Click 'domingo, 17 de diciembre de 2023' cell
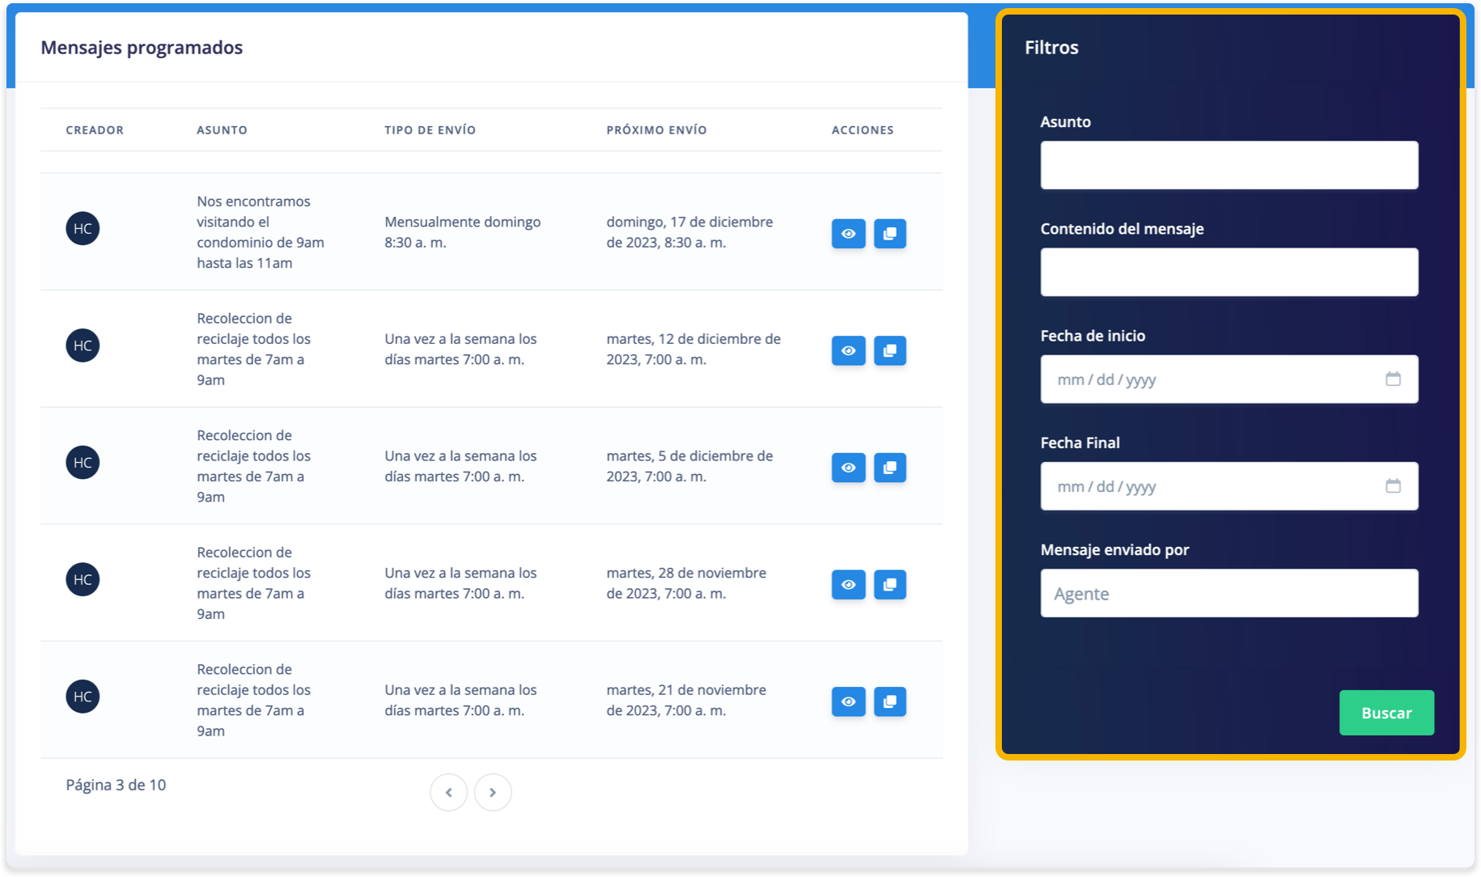 [690, 232]
